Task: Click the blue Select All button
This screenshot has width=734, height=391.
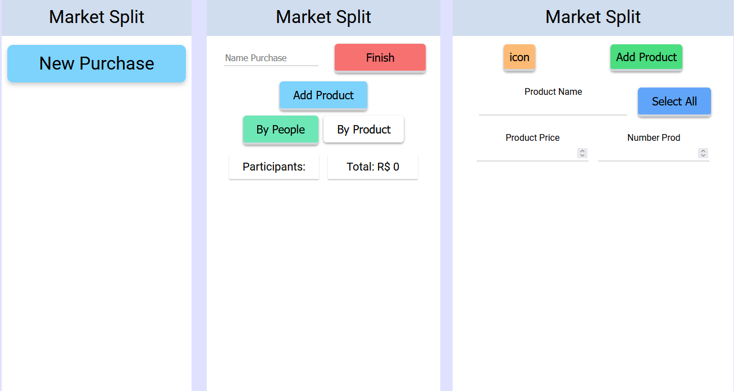Action: [x=674, y=102]
